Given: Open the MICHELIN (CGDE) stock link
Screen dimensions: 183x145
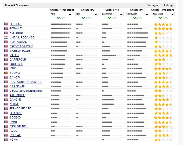Looking at the screenshot, I should (21, 51).
